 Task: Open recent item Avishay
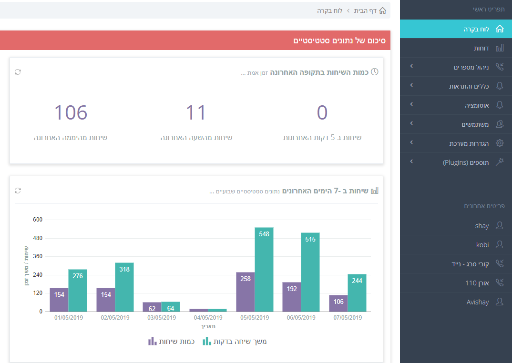coord(456,302)
